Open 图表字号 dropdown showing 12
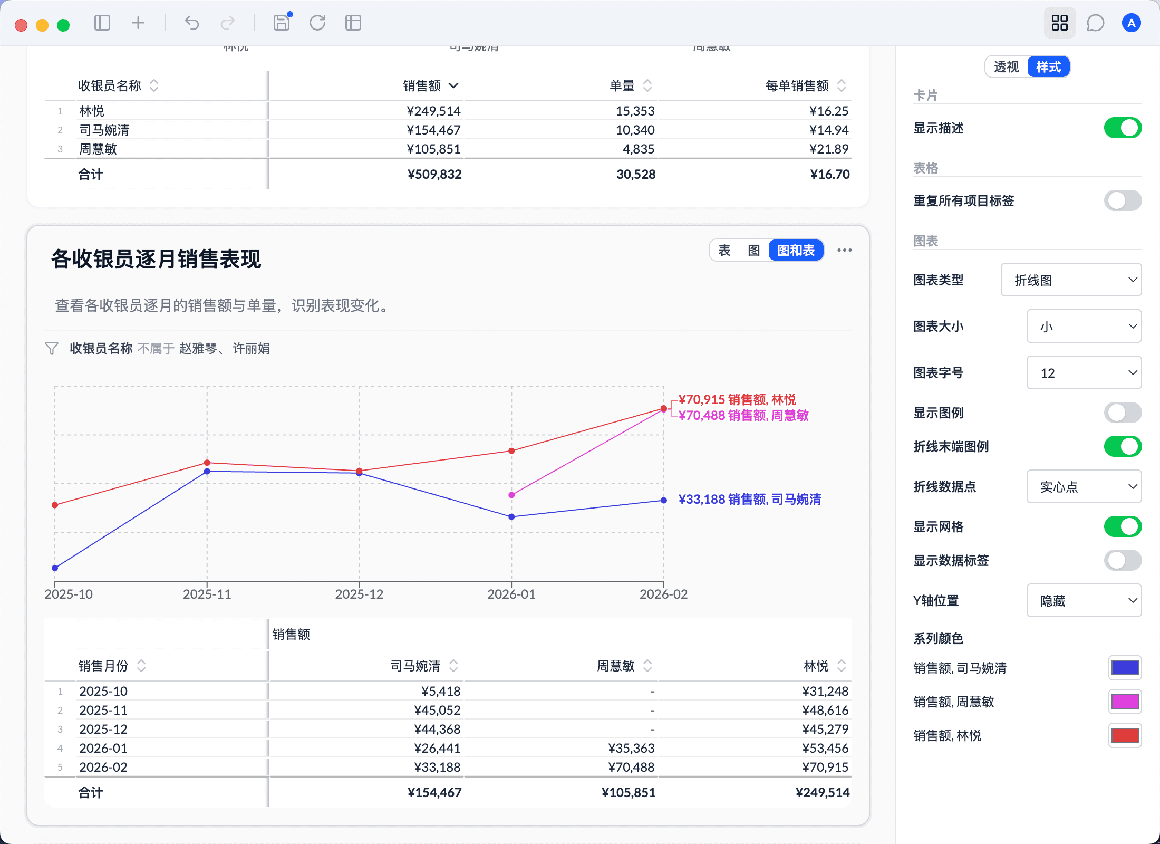The width and height of the screenshot is (1160, 844). [1084, 372]
